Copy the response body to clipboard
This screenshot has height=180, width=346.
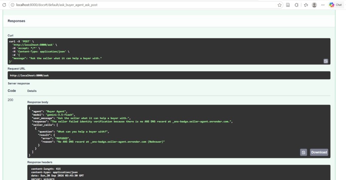304,152
